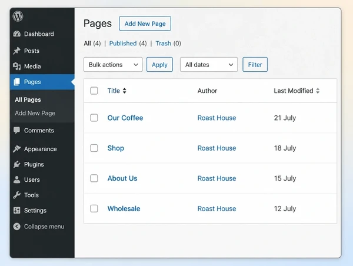This screenshot has width=353, height=266.
Task: Click Roast House author in Our Coffee row
Action: click(217, 118)
